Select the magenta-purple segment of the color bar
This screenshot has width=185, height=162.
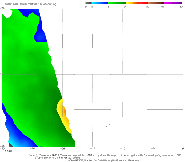173,3
